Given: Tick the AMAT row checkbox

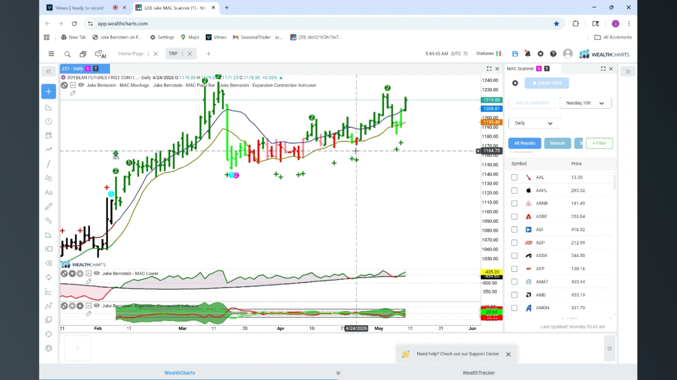Looking at the screenshot, I should [514, 282].
